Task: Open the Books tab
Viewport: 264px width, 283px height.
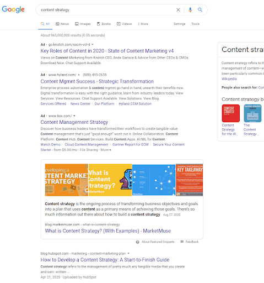Action: point(104,24)
